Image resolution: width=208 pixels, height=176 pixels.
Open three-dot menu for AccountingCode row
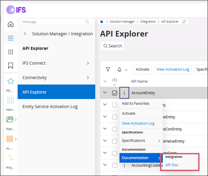click(124, 165)
